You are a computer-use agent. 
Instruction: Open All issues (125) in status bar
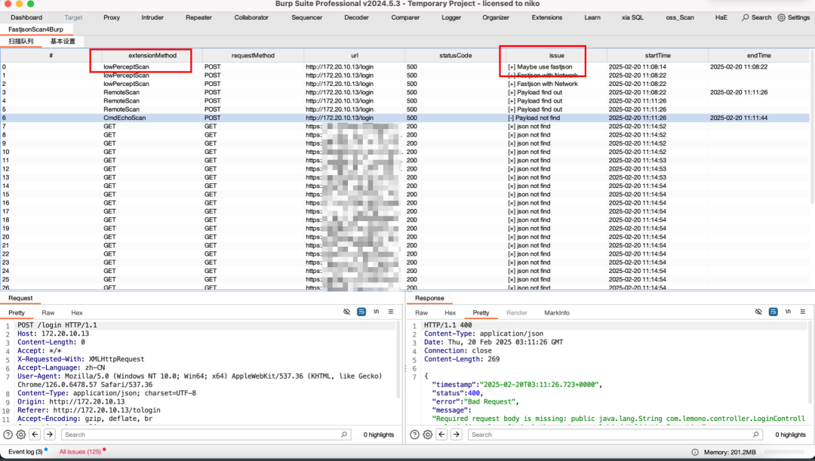coord(81,452)
